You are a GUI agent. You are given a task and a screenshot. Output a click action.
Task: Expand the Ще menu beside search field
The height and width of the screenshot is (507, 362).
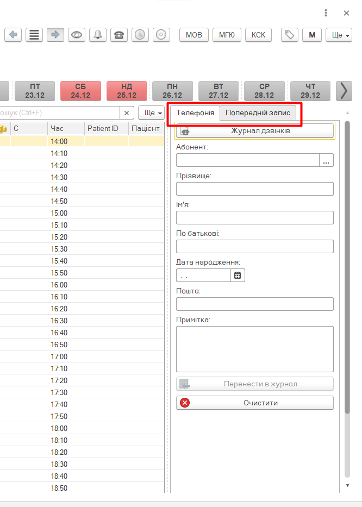click(x=151, y=113)
